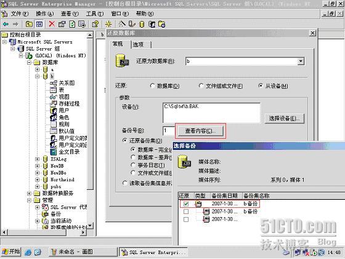
Task: Open the 工具 menu
Action: pos(95,14)
